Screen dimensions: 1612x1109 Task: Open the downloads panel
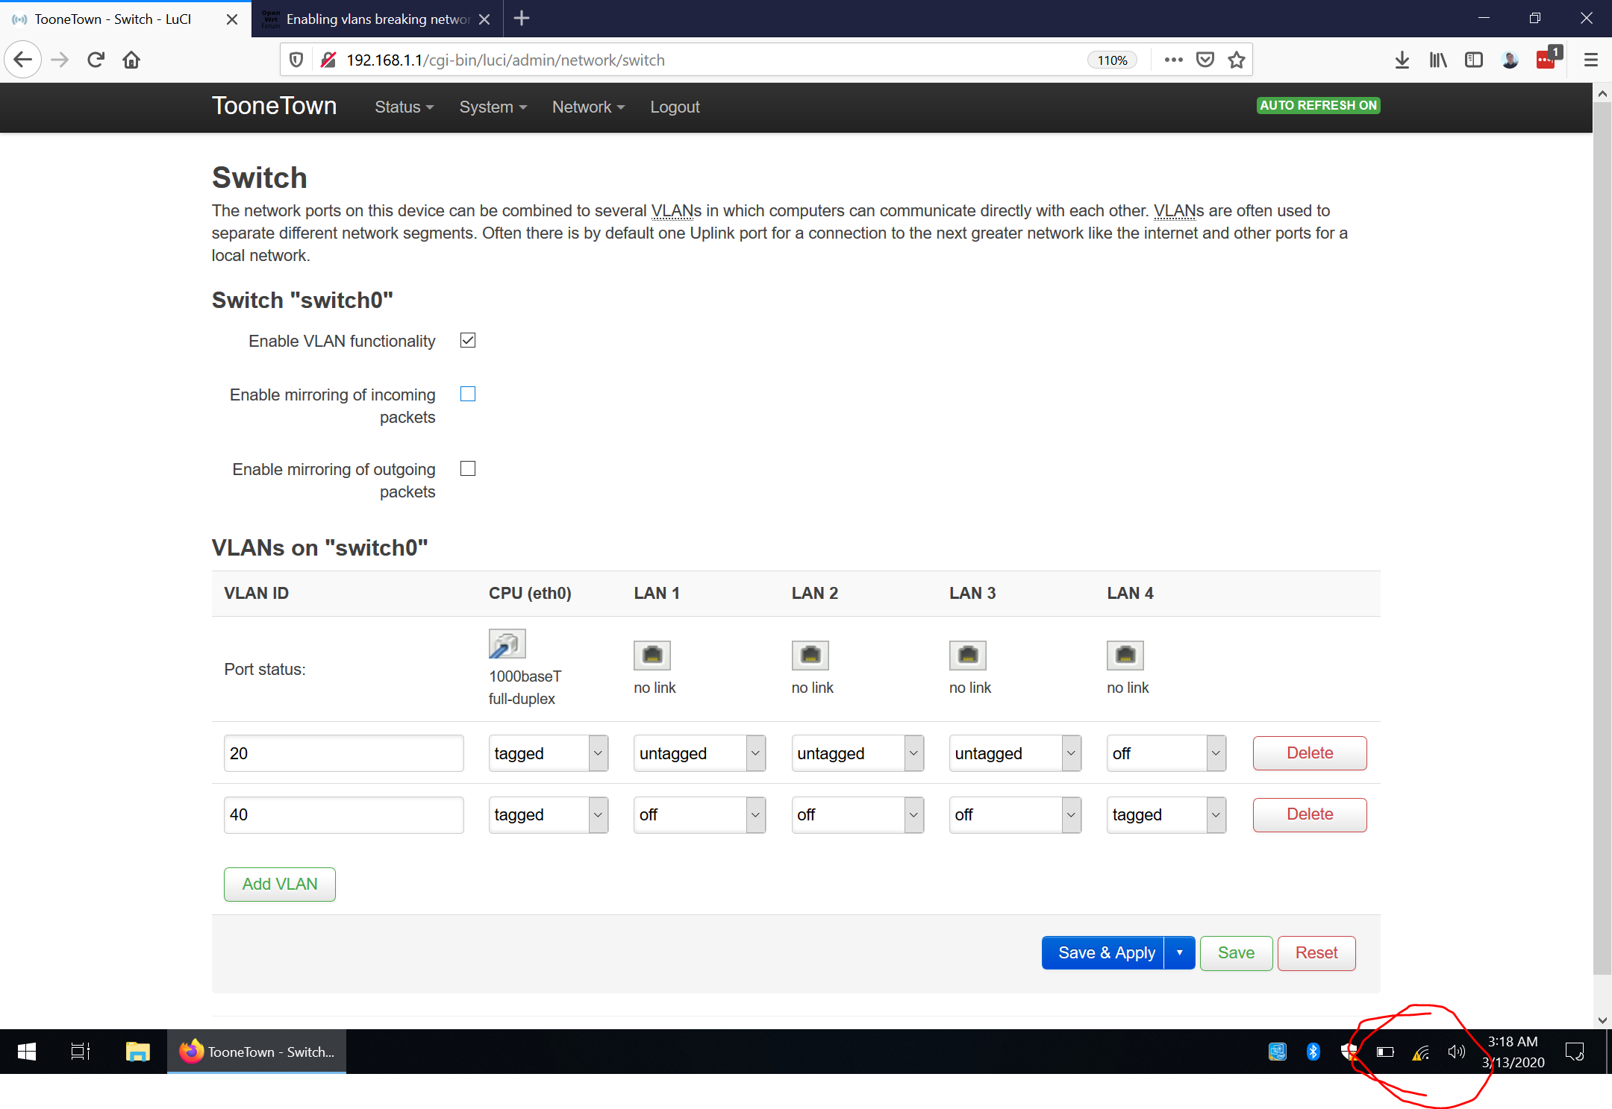coord(1402,60)
